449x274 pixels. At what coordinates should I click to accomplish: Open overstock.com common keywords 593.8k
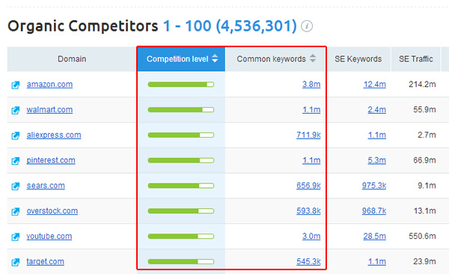click(x=308, y=210)
